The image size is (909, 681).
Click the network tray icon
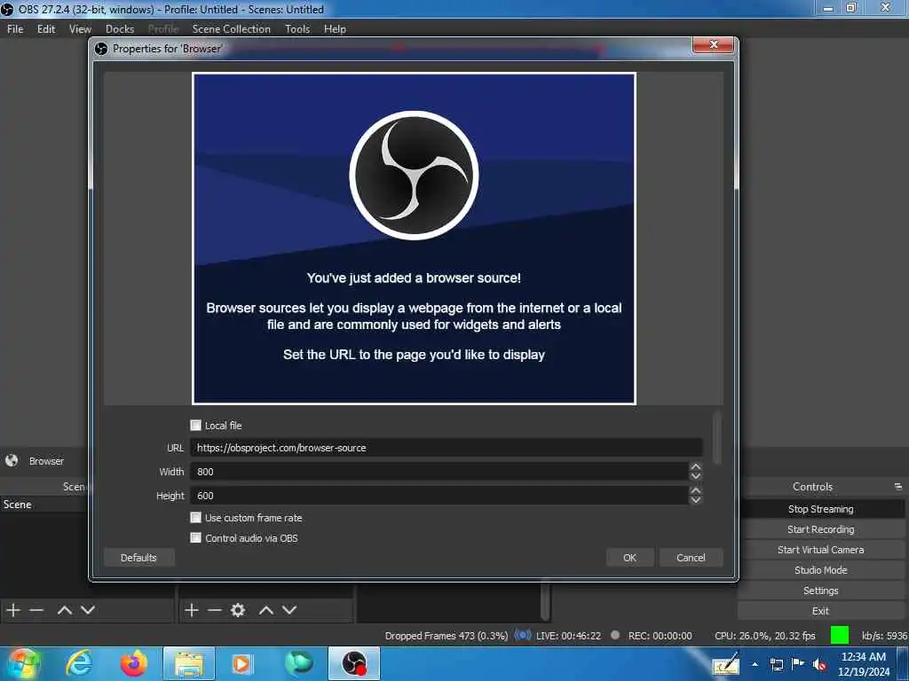point(776,665)
